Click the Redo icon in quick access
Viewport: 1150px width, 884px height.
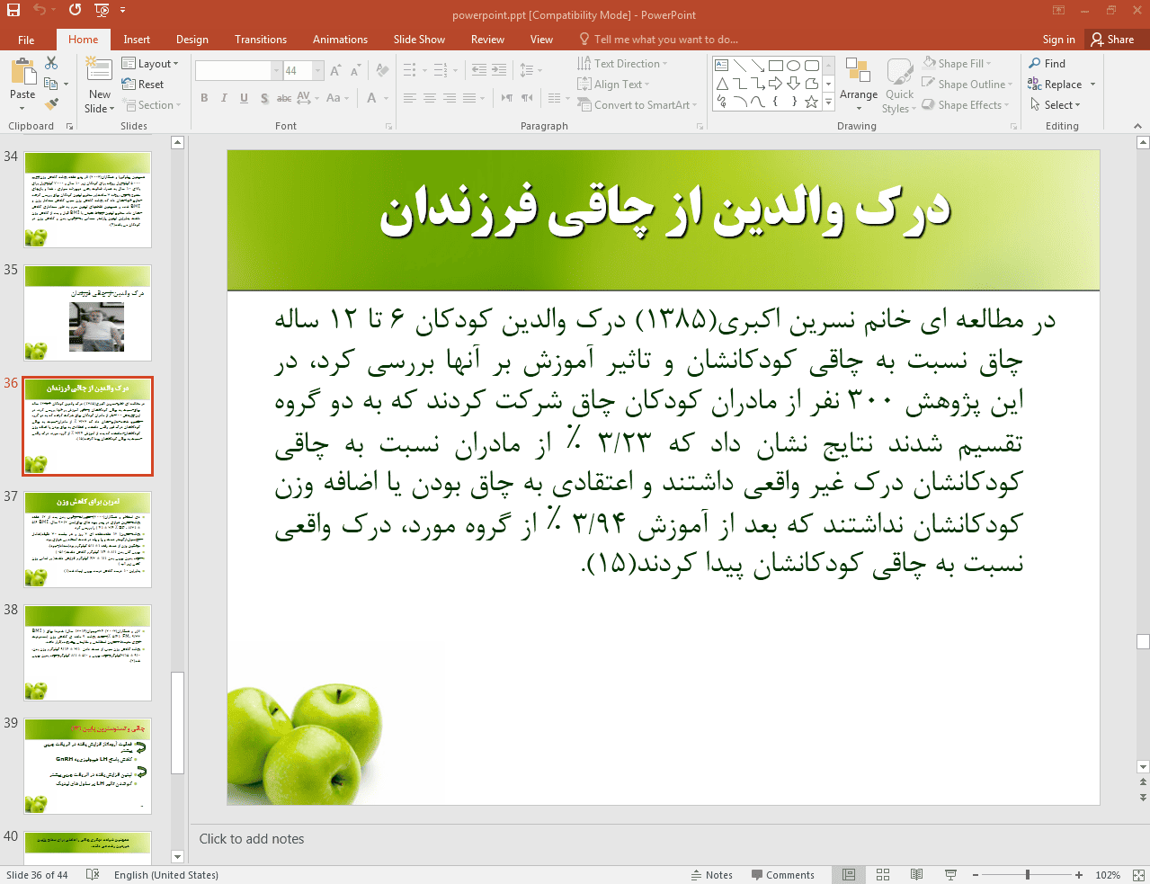click(x=75, y=10)
